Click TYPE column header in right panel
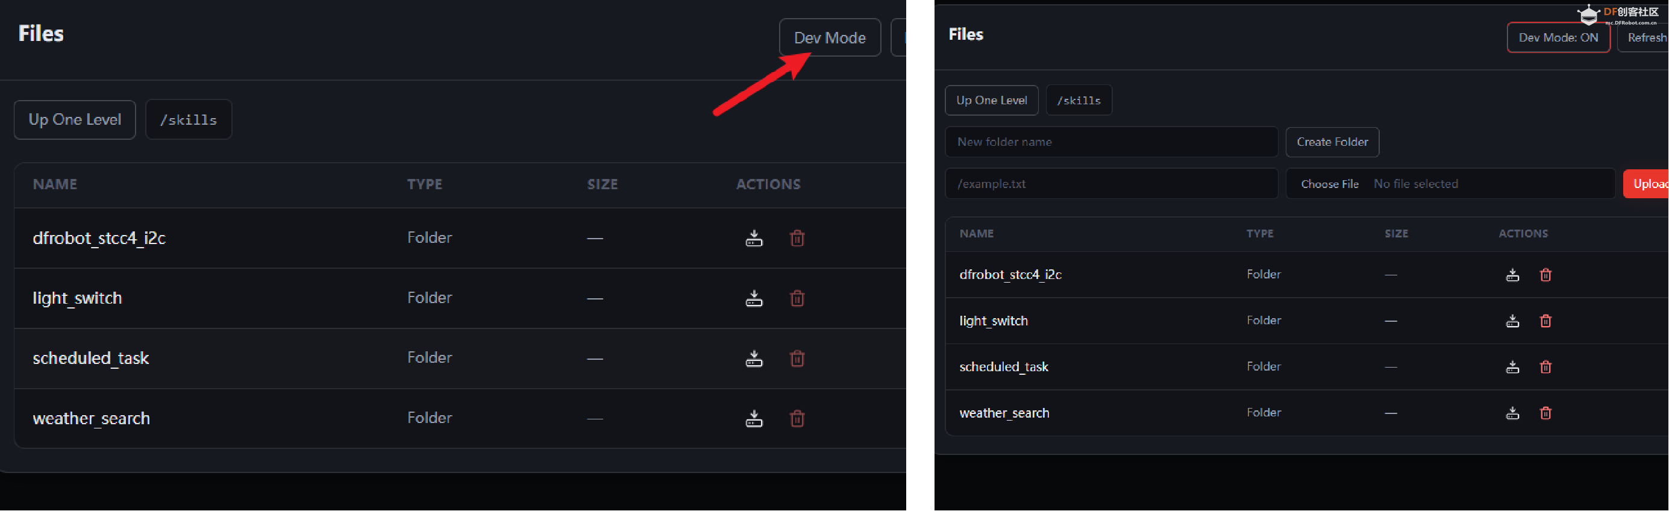The image size is (1669, 511). point(1260,234)
